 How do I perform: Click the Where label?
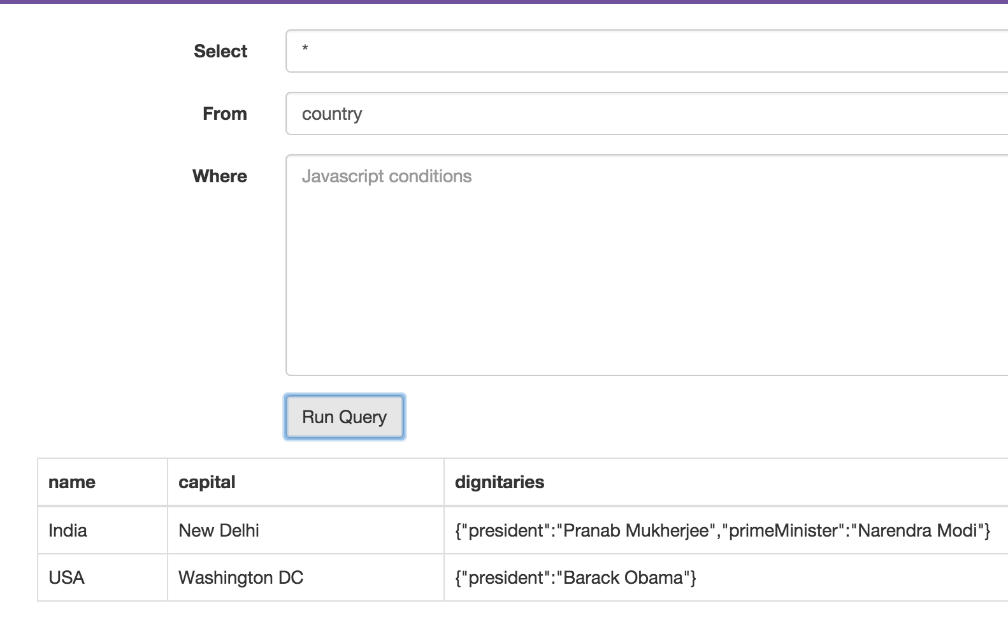click(219, 176)
